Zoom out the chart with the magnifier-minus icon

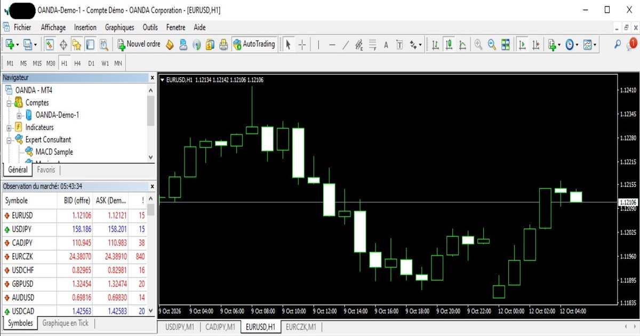point(492,45)
